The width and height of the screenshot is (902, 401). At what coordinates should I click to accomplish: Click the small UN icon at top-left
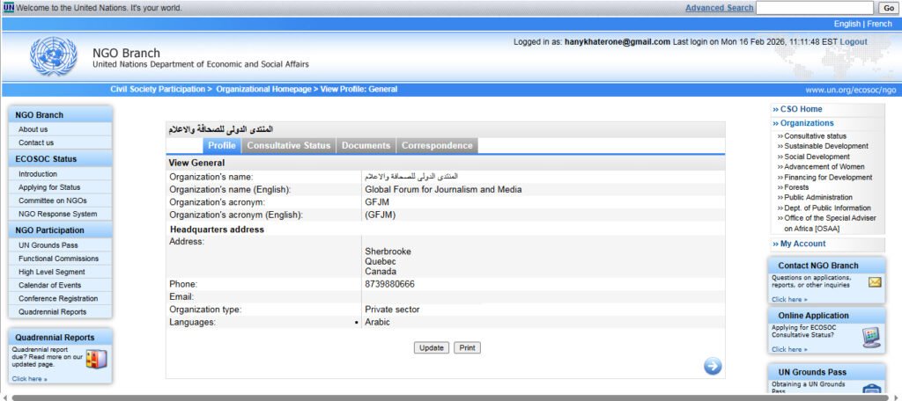pyautogui.click(x=8, y=8)
